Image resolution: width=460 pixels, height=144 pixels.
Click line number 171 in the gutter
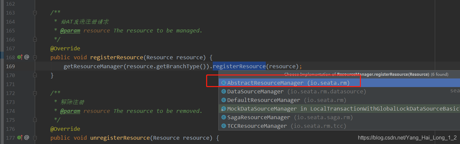11,84
